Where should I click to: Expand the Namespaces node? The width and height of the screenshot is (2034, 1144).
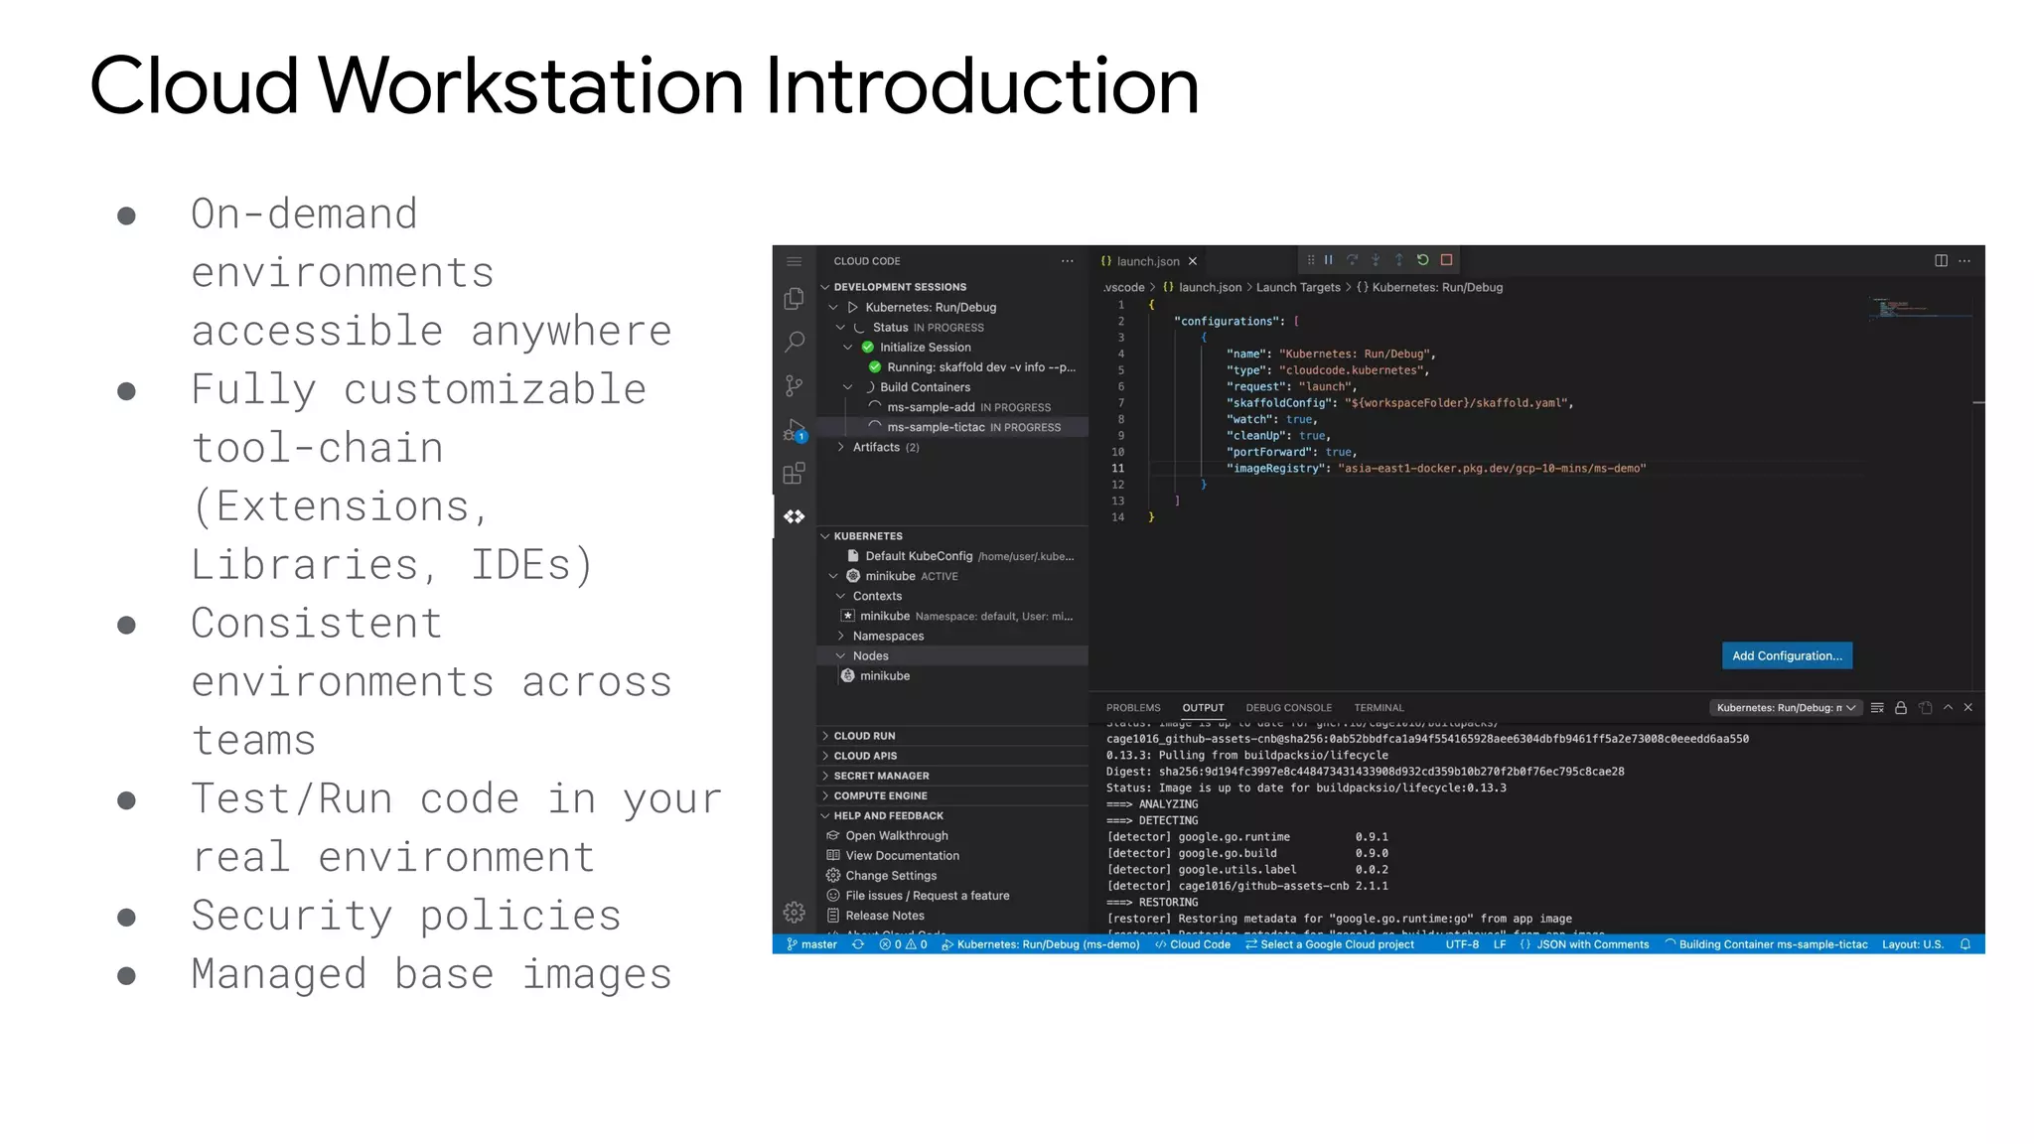(x=841, y=636)
